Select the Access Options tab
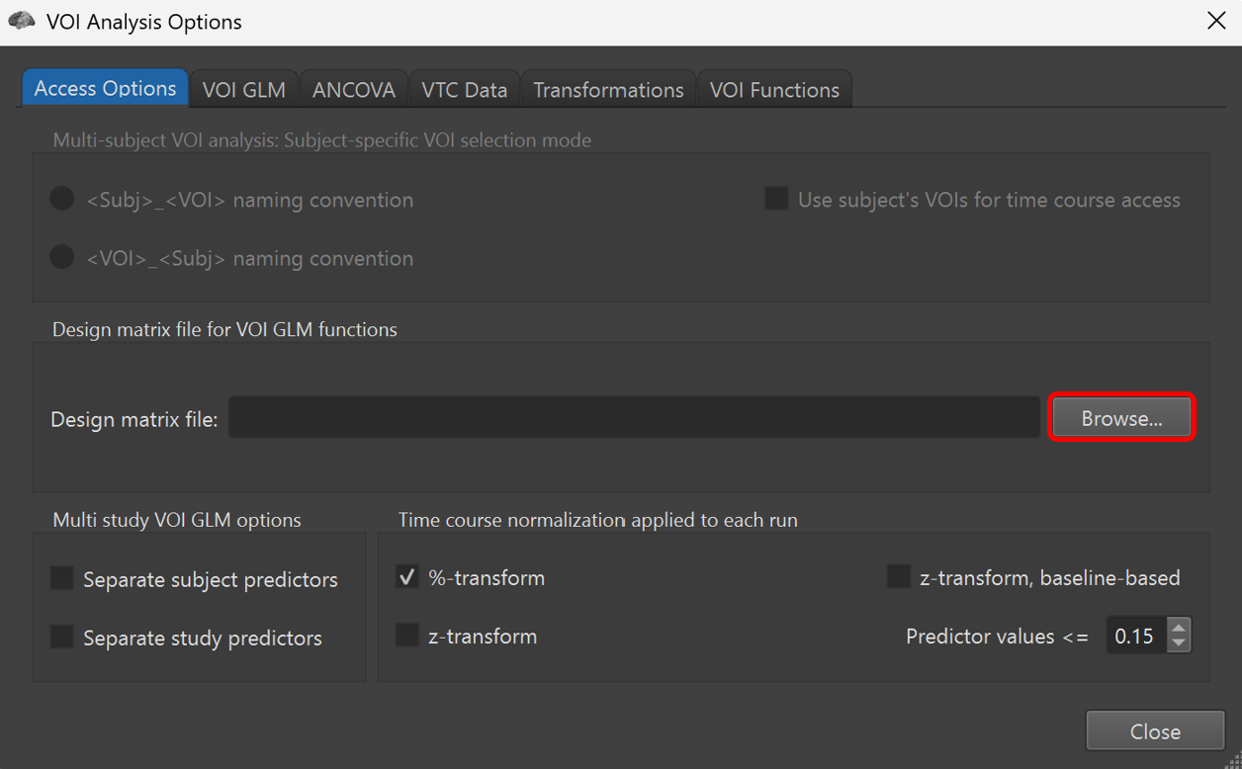This screenshot has width=1242, height=769. pos(105,88)
